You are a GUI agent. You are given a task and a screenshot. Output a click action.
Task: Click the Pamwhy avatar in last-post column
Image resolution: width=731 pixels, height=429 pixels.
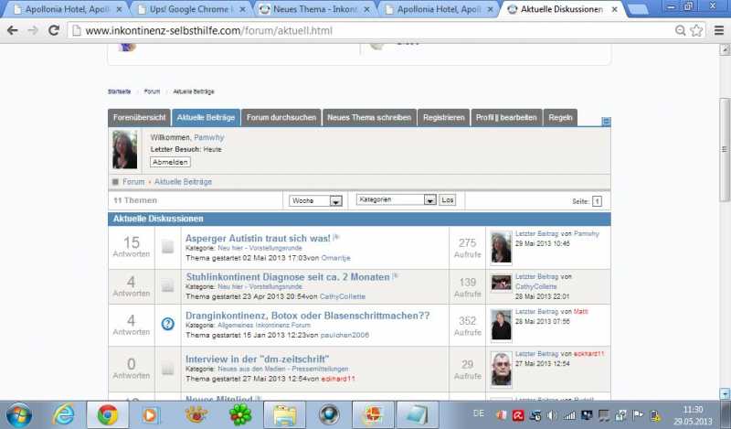[x=501, y=247]
